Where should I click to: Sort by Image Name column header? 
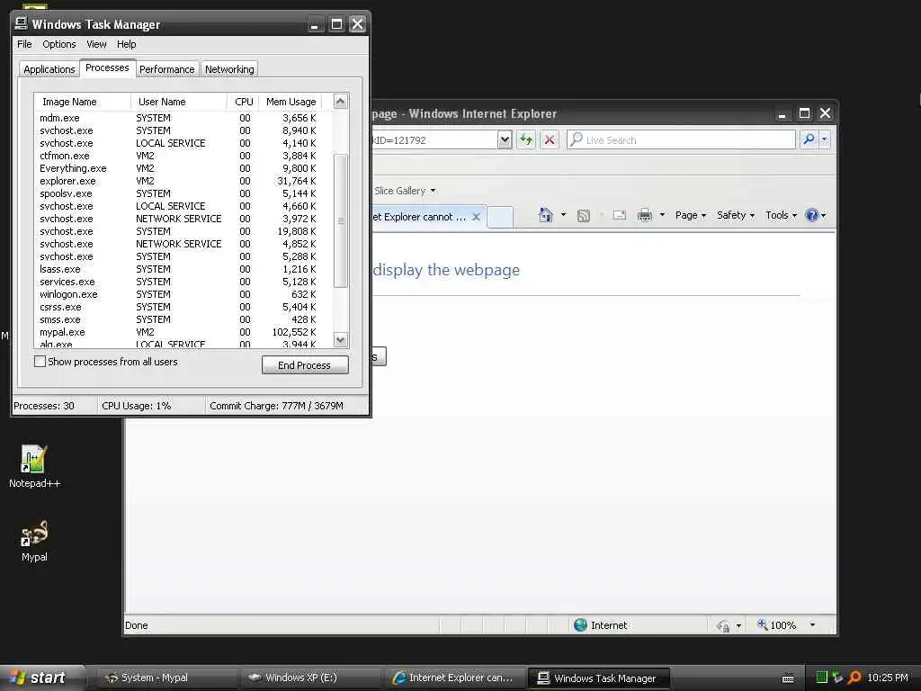[82, 102]
